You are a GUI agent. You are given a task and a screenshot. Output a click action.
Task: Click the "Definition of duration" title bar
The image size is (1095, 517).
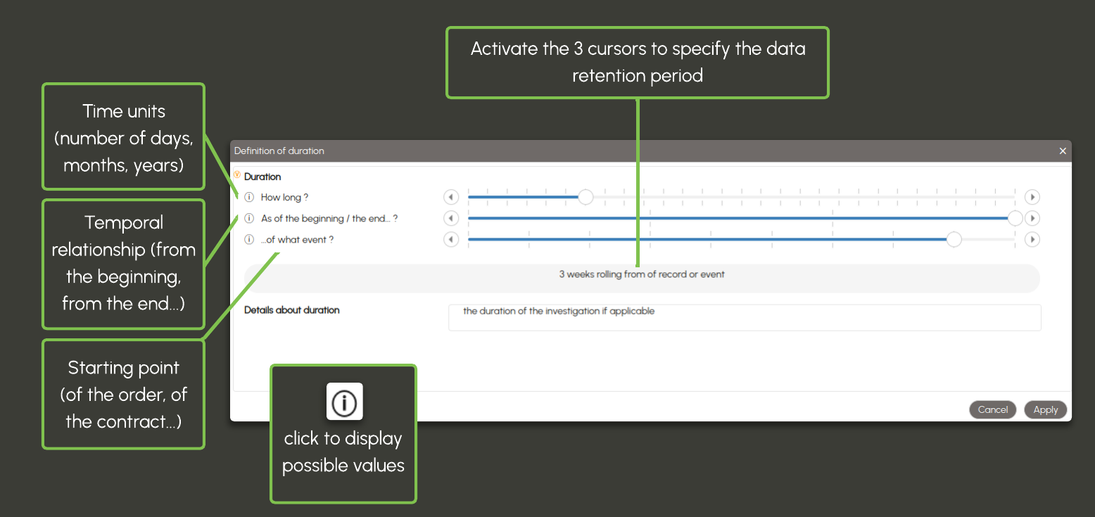[x=633, y=151]
